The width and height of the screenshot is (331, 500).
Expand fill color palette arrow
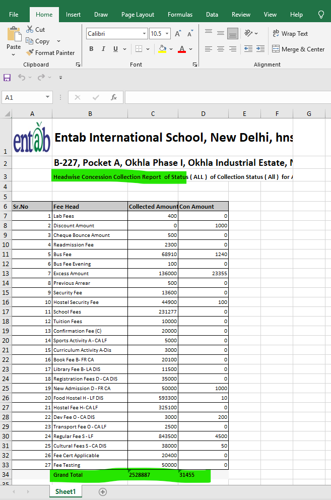[171, 49]
